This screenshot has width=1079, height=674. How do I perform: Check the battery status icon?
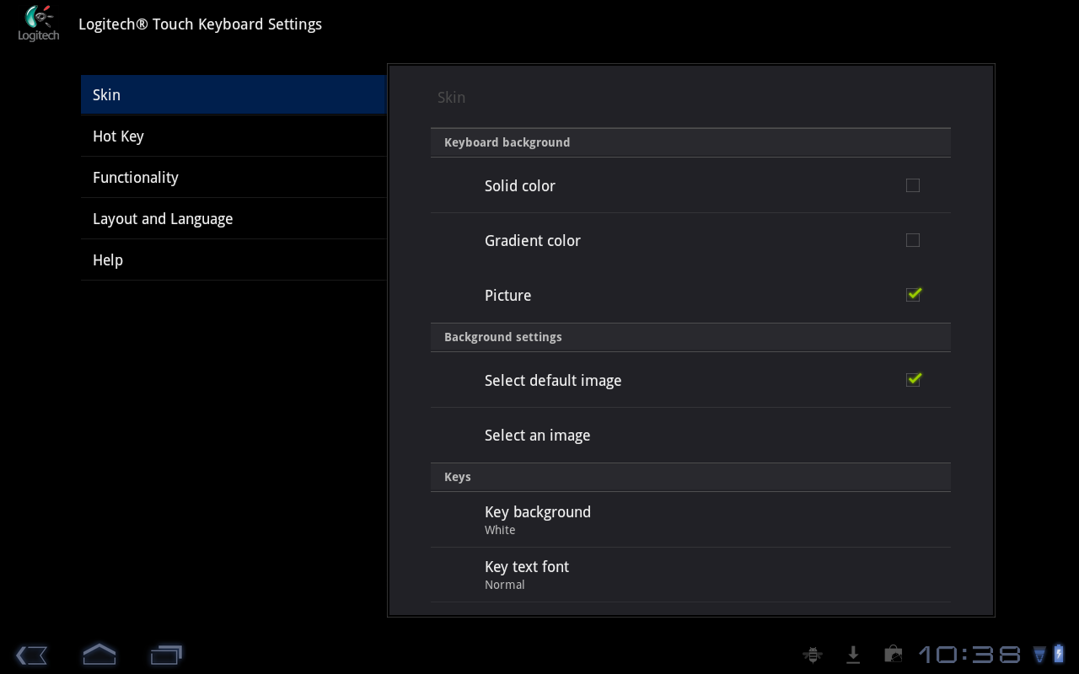click(1059, 654)
